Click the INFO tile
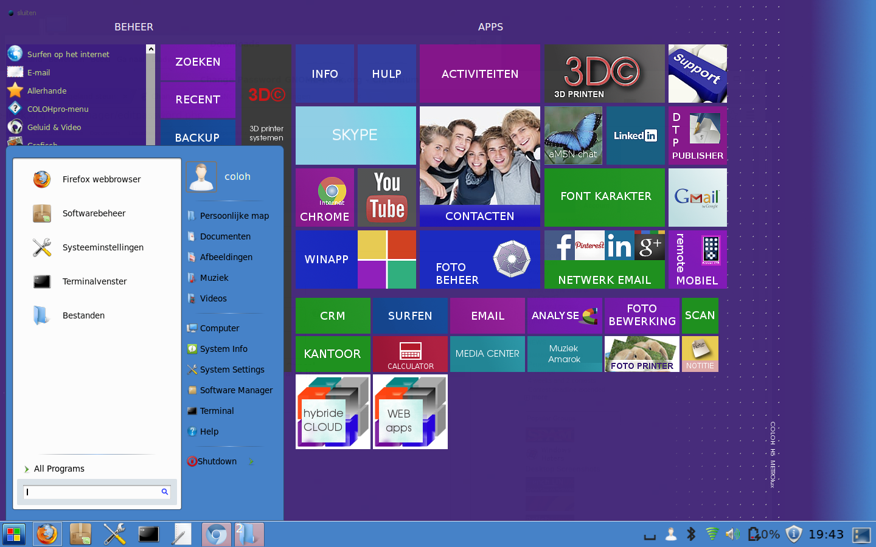The image size is (876, 547). pos(325,74)
